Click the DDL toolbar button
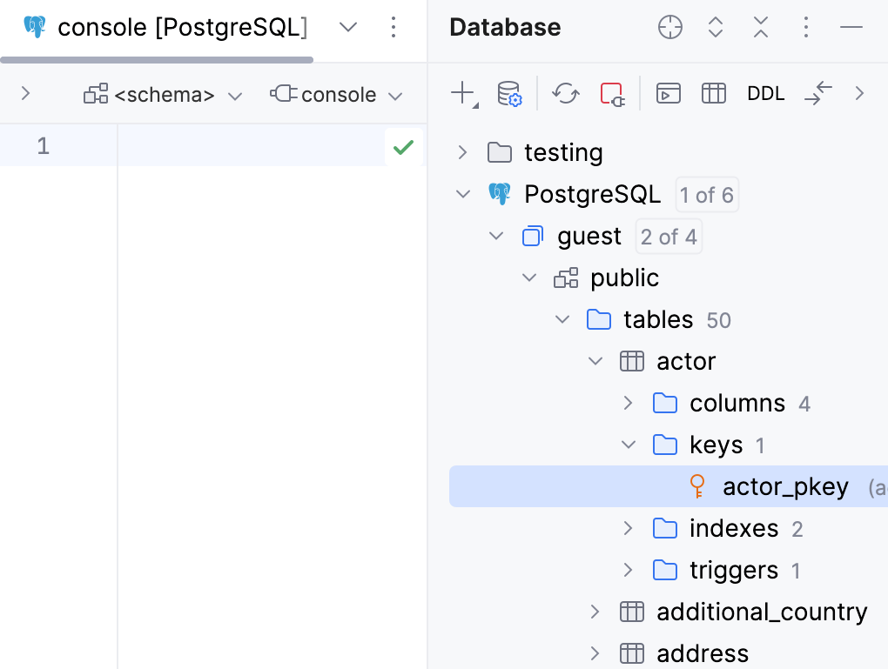Image resolution: width=888 pixels, height=669 pixels. pyautogui.click(x=765, y=93)
